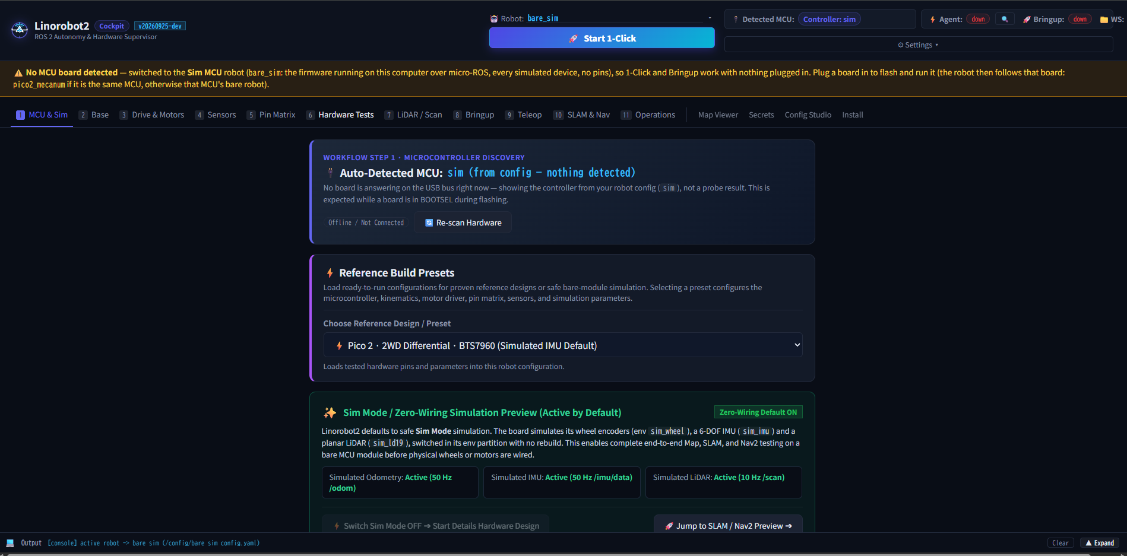
Task: Click the Cockpit badge near the title
Action: click(x=112, y=26)
